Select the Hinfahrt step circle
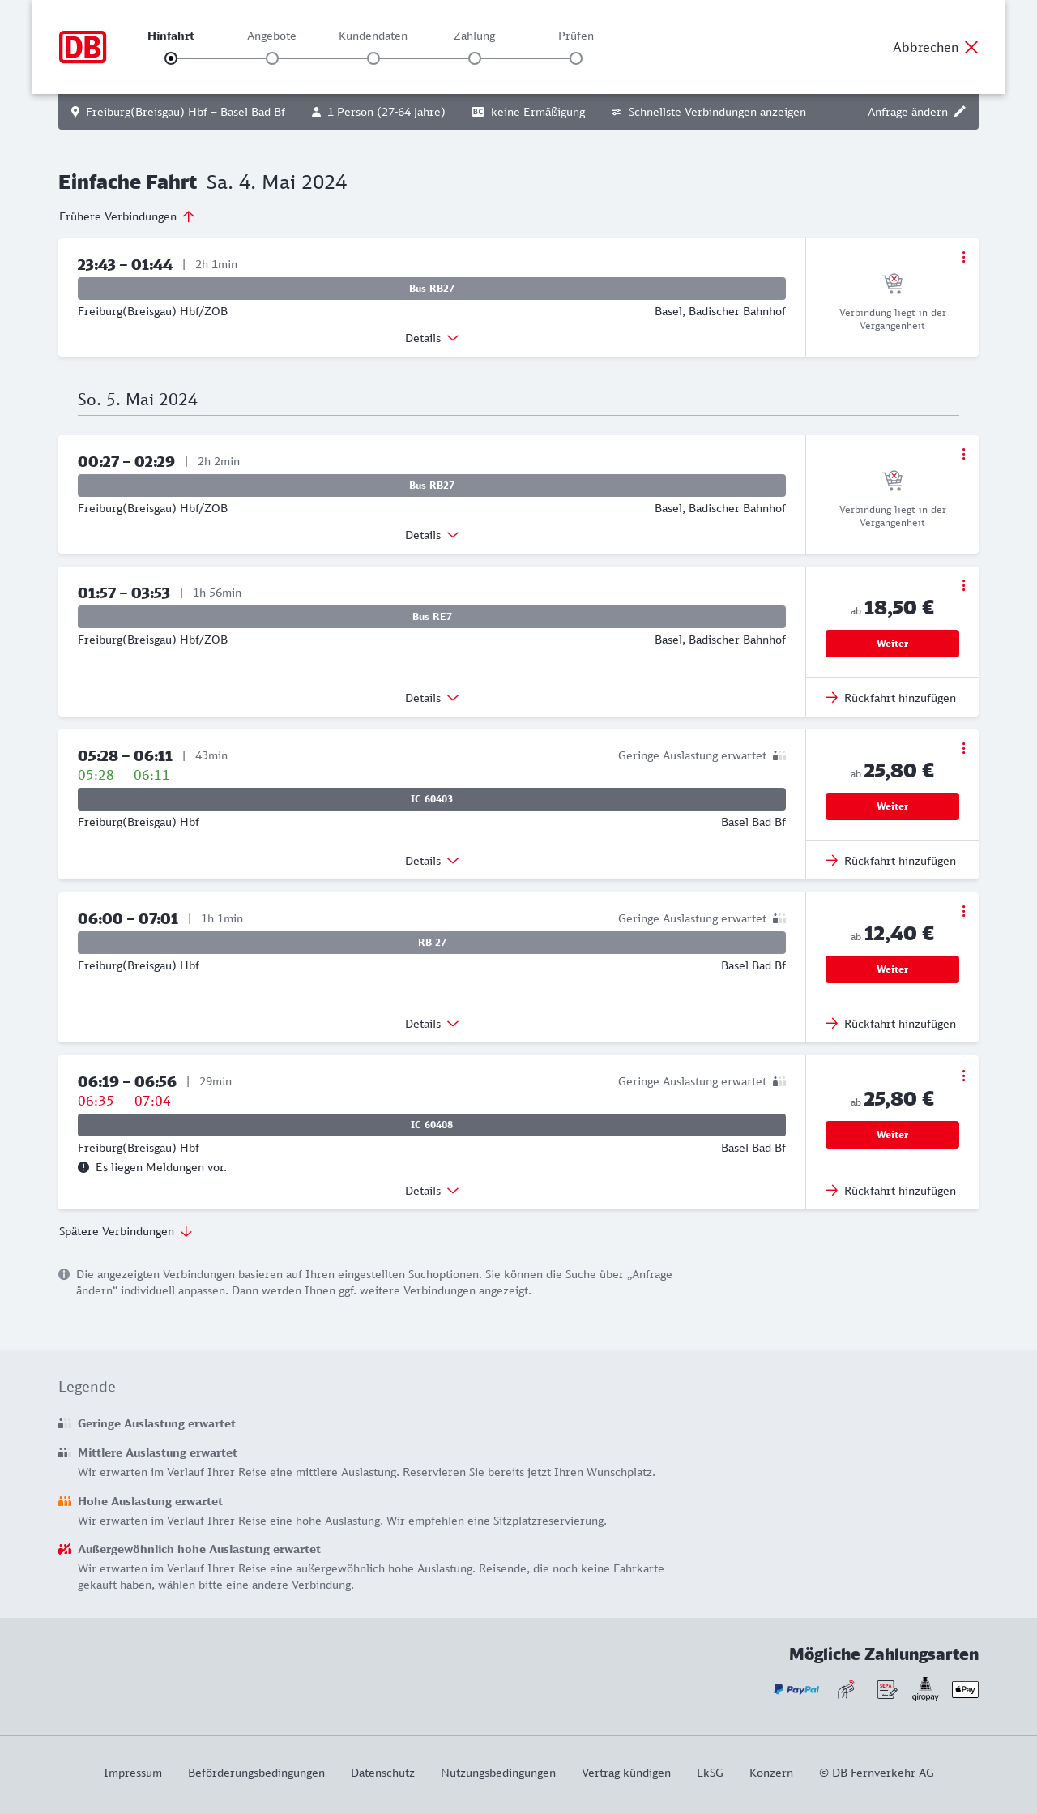Image resolution: width=1037 pixels, height=1814 pixels. point(171,58)
